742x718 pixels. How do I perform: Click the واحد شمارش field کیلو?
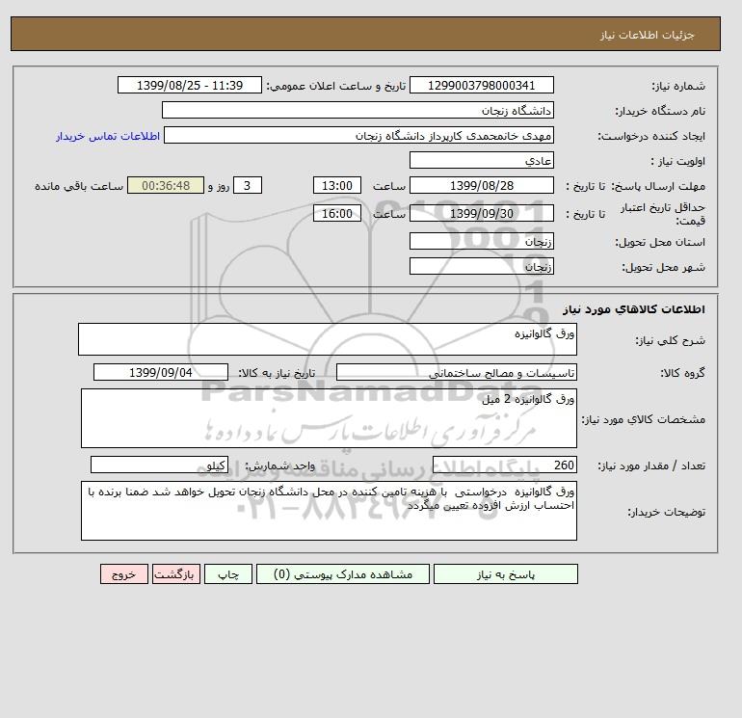point(159,465)
